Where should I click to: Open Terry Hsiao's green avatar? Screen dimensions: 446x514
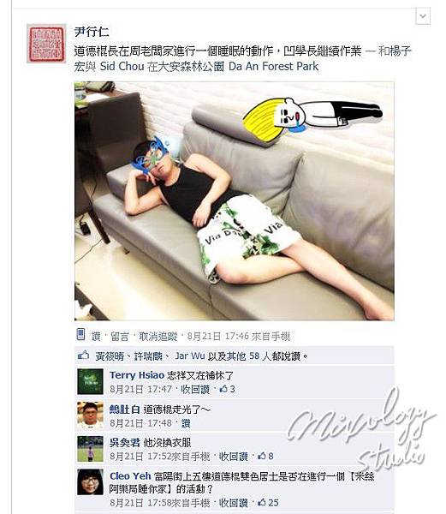[x=90, y=381]
